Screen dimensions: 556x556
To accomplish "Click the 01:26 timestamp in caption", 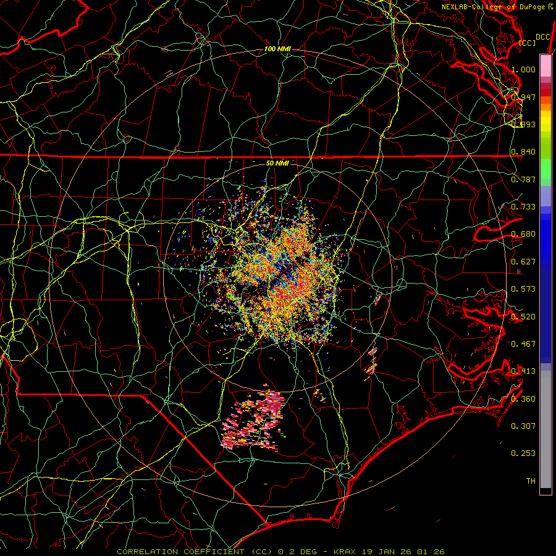I will point(431,552).
